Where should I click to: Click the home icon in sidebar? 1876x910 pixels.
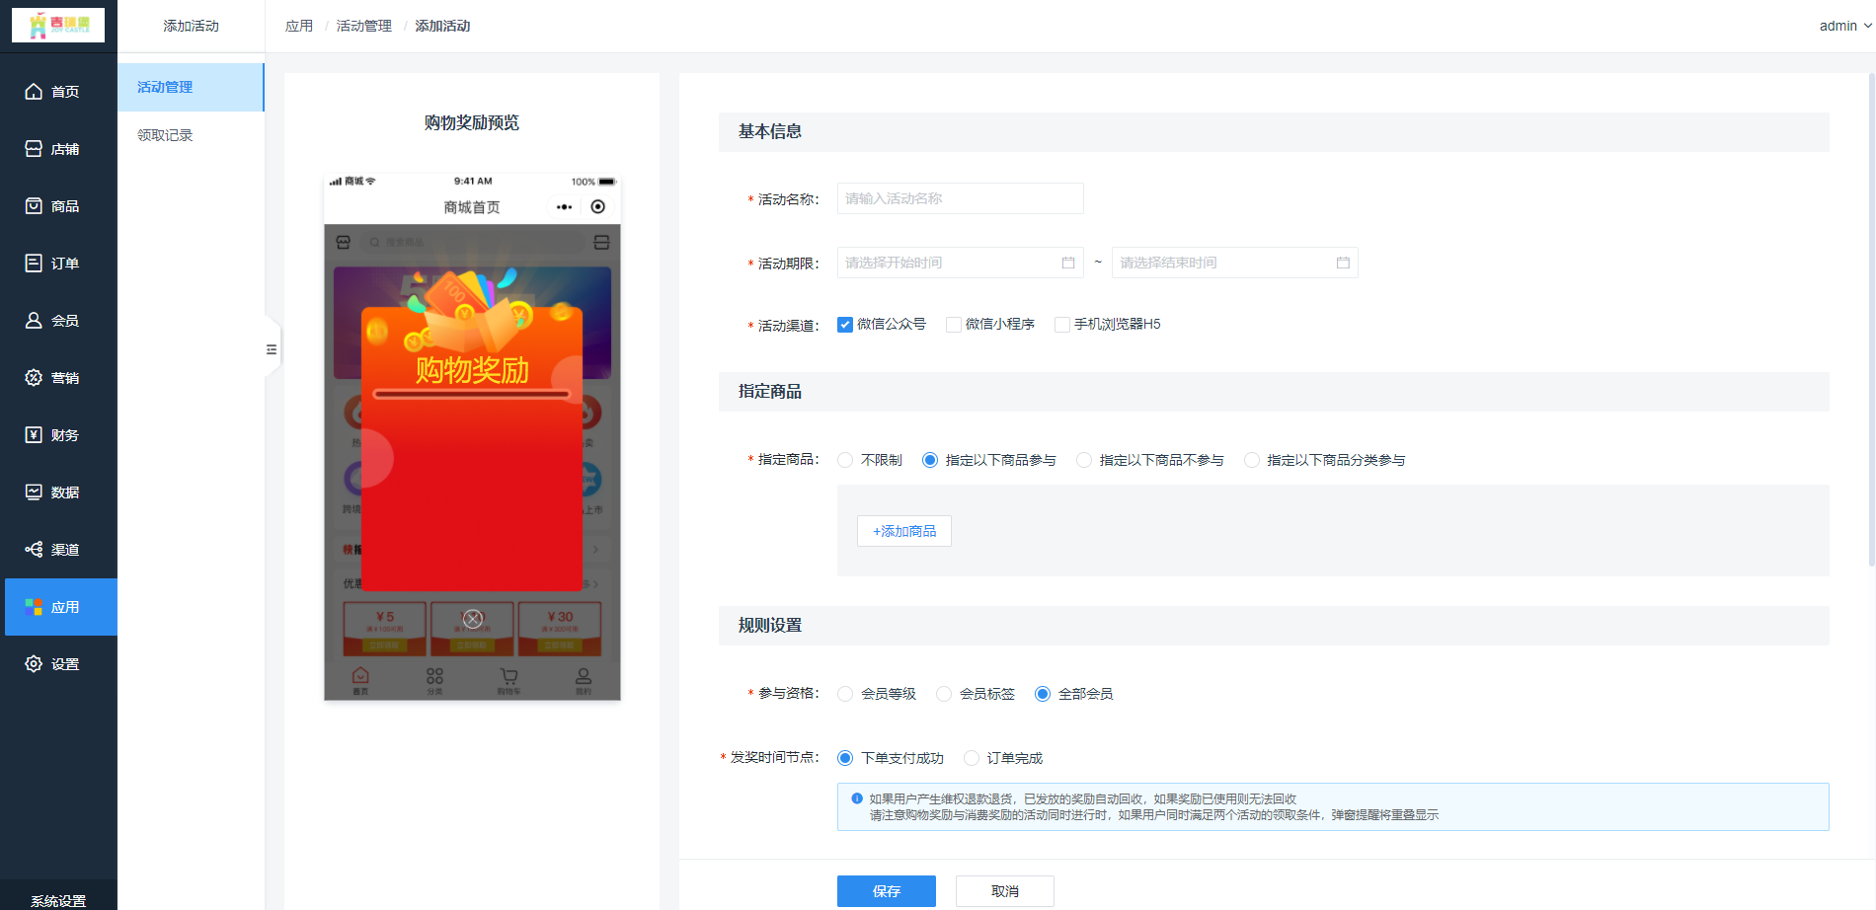[x=34, y=92]
